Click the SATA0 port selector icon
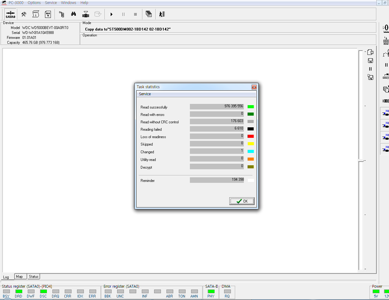The width and height of the screenshot is (389, 300). tap(10, 14)
